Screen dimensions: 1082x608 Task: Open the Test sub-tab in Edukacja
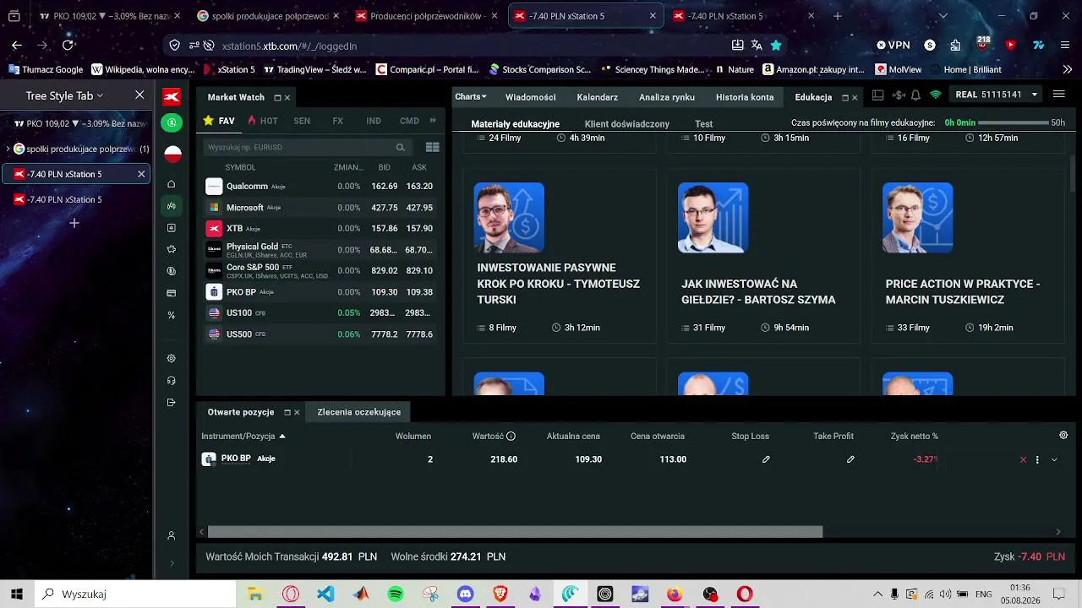tap(704, 124)
